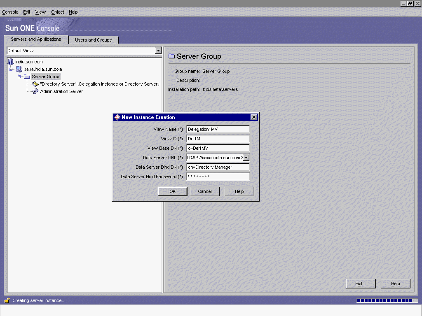Switch to Servers and Applications tab

(36, 39)
